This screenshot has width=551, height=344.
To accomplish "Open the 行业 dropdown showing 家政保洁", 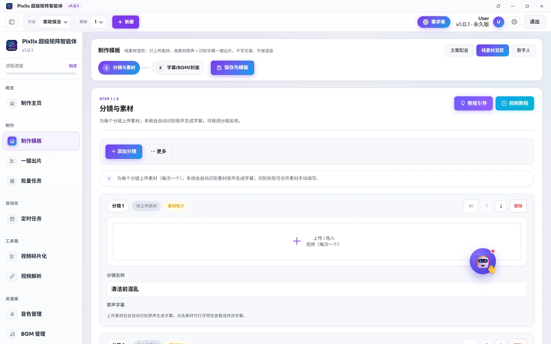I will [x=55, y=22].
